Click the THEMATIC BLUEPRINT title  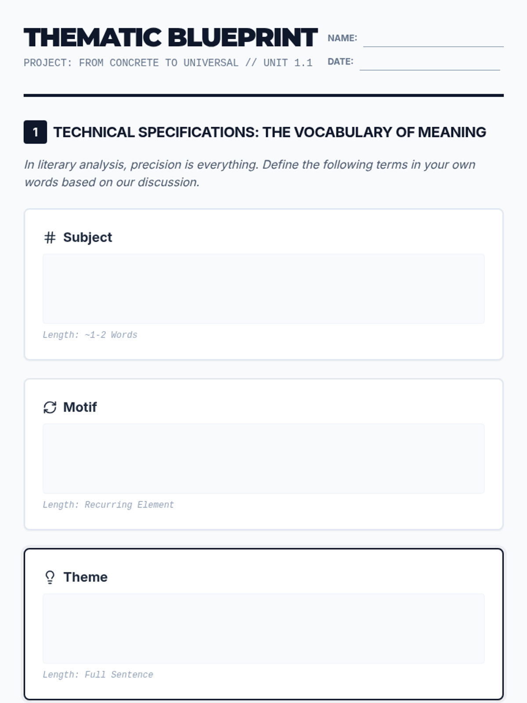coord(170,38)
